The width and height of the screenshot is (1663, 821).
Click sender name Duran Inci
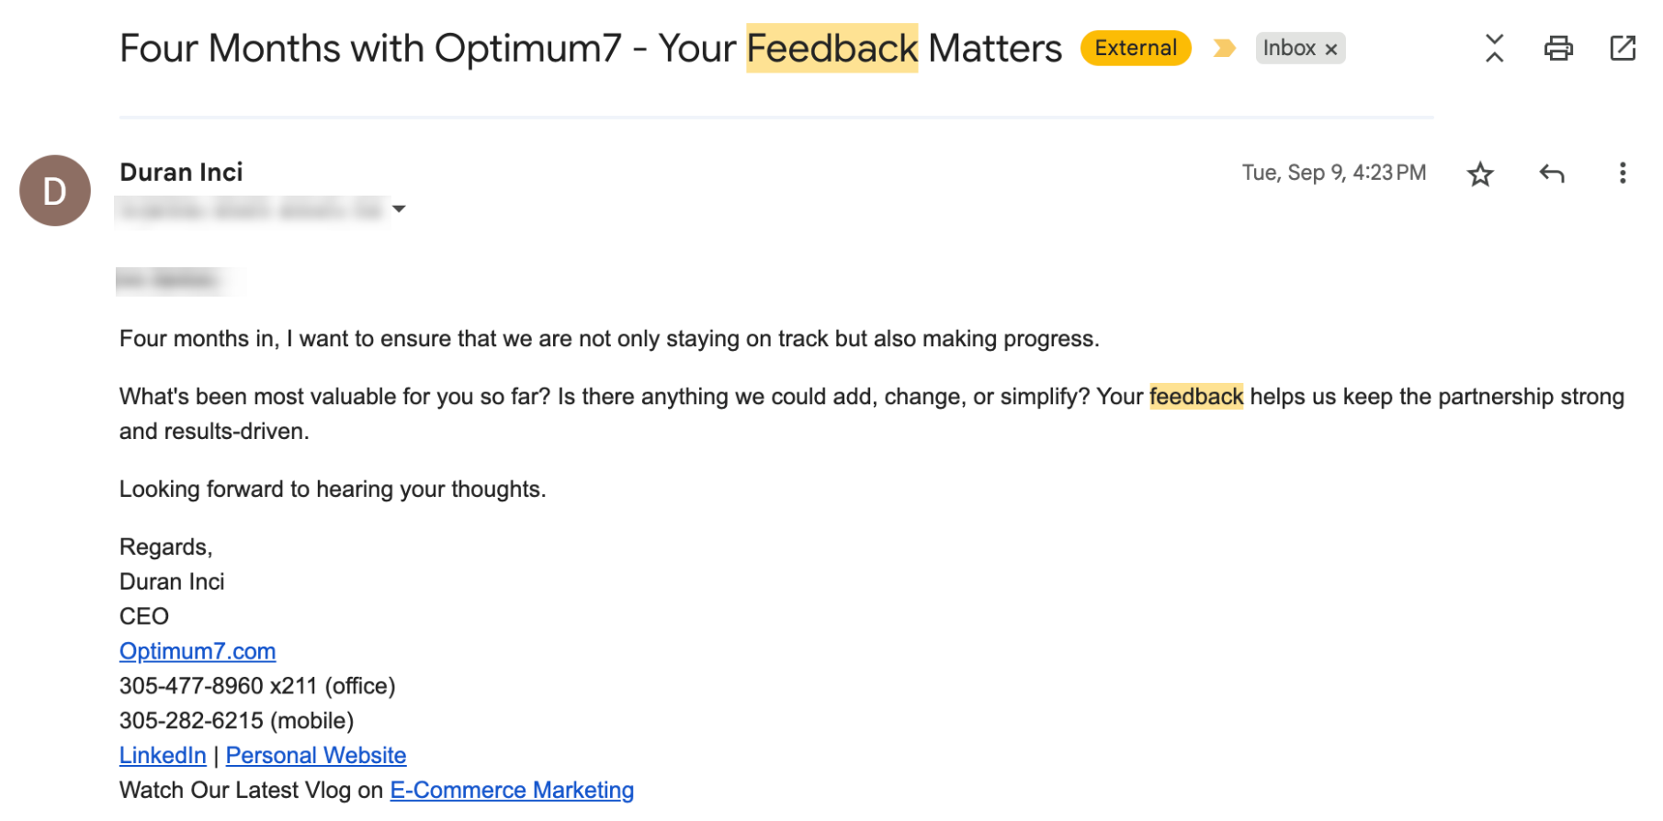pyautogui.click(x=181, y=173)
